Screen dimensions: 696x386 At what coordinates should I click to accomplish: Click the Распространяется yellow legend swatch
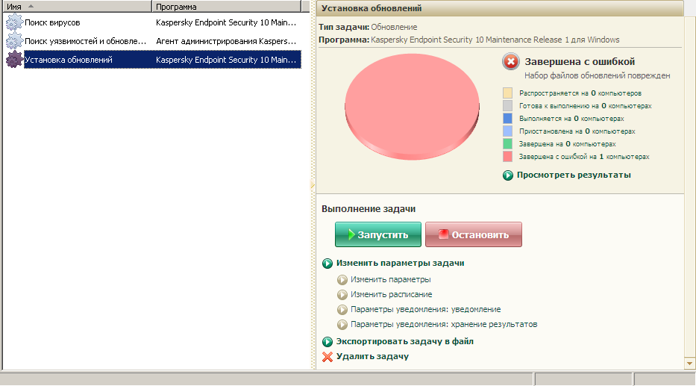(x=507, y=93)
